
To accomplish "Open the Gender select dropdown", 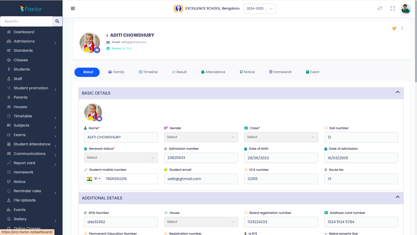I will pos(201,137).
